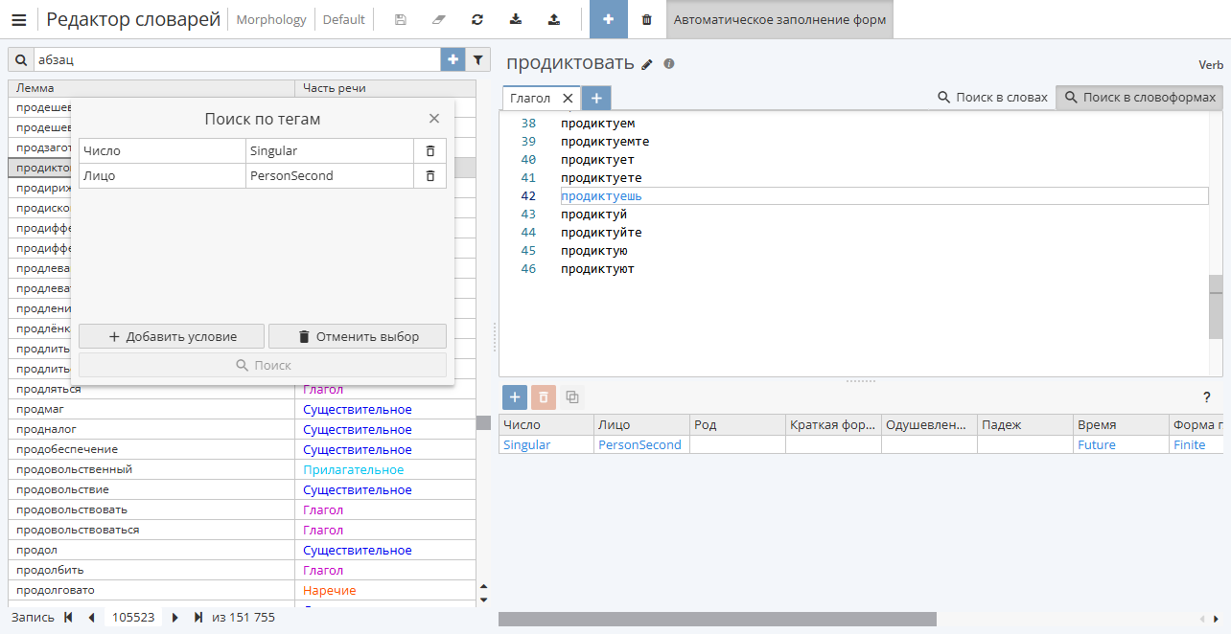The image size is (1231, 634).
Task: Click the PersonSecond cell in the tags table
Action: pos(639,444)
